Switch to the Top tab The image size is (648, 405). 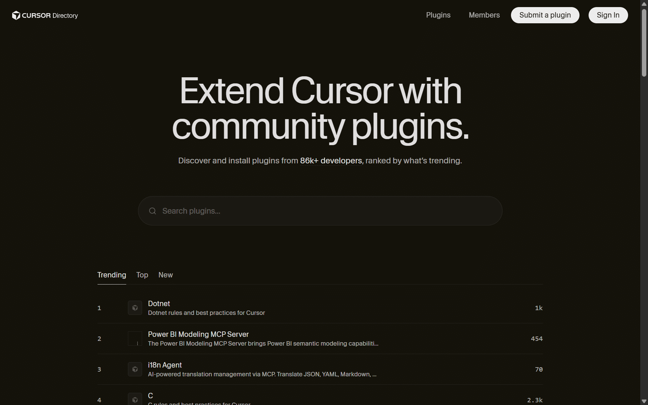tap(142, 275)
